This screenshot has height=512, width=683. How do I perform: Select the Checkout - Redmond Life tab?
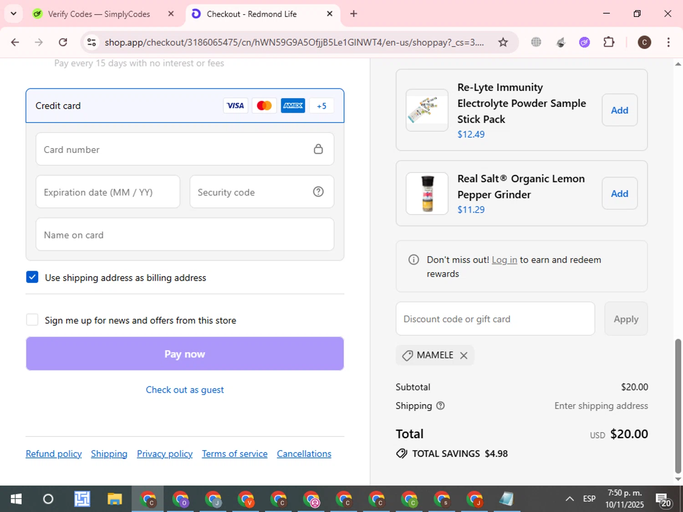pos(251,14)
